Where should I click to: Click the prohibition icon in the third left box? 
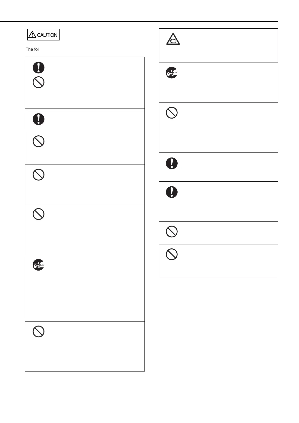(x=38, y=141)
